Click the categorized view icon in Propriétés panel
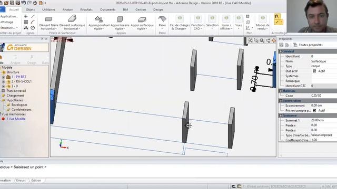This screenshot has height=189, width=337. [281, 45]
